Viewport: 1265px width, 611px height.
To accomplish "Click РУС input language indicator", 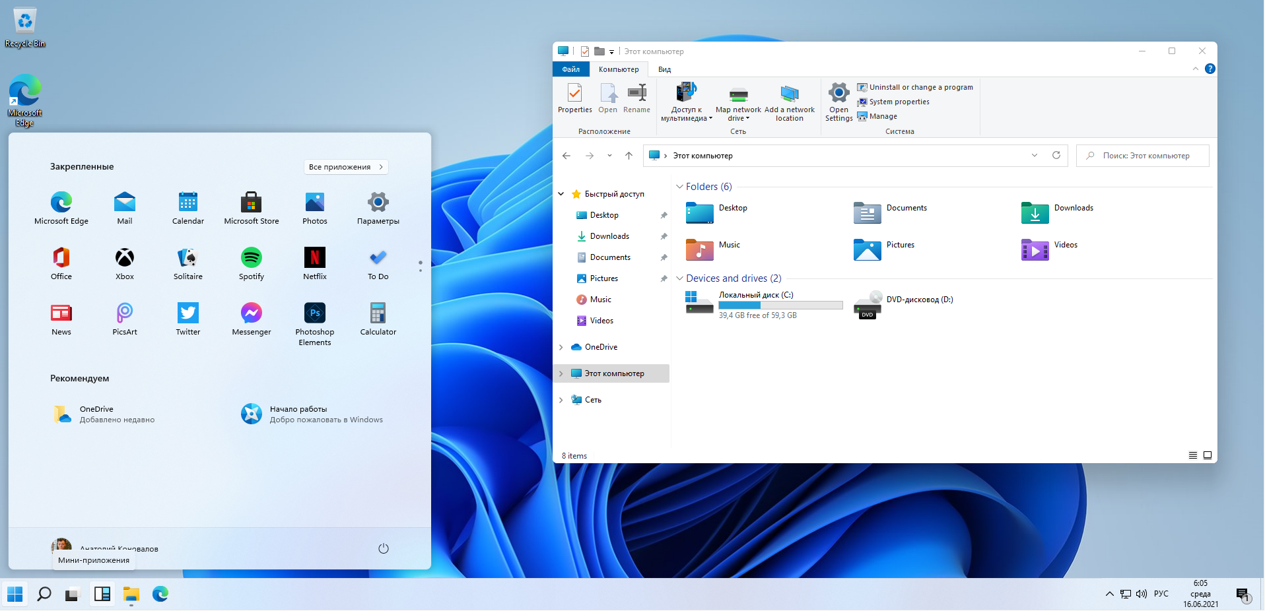I will click(1161, 594).
